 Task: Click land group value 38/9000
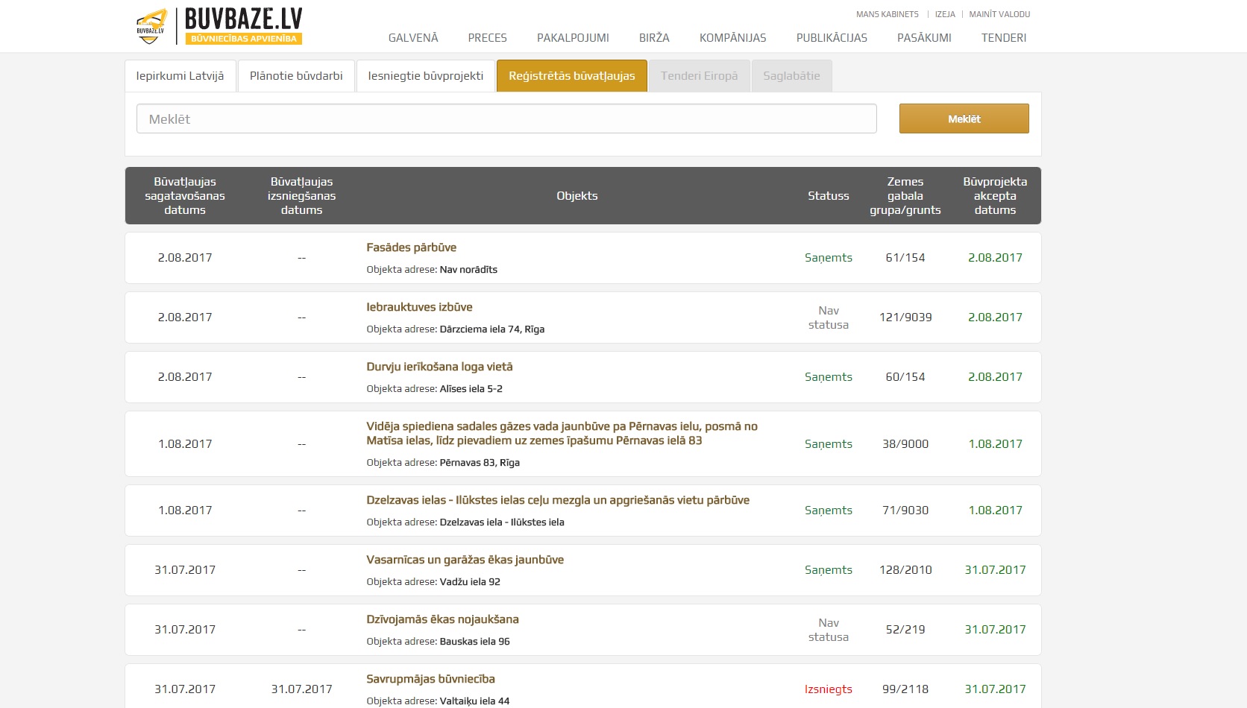pos(905,444)
